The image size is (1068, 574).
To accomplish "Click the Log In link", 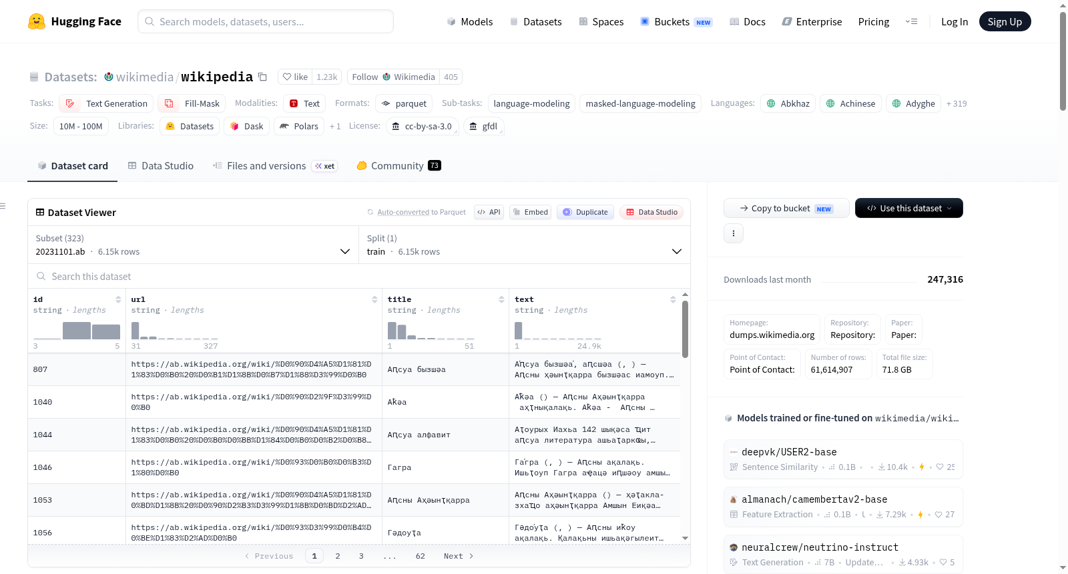I will tap(955, 21).
